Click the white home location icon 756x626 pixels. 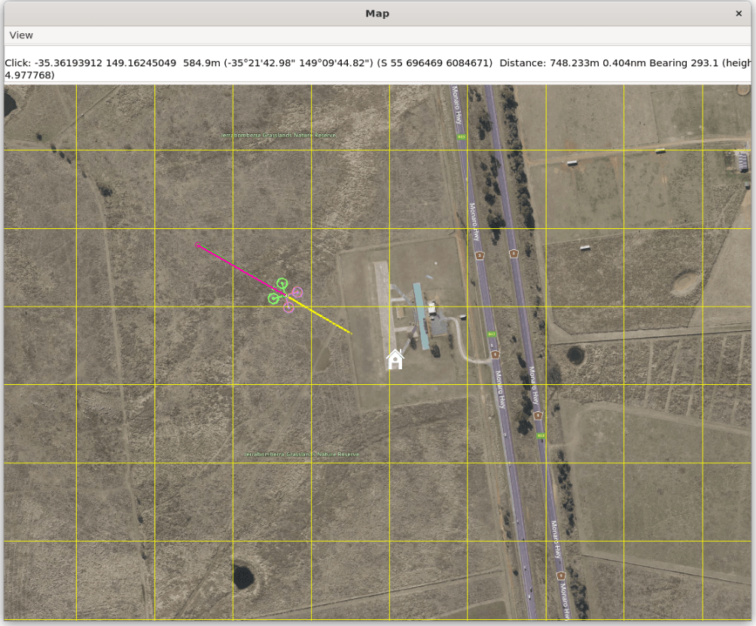[x=395, y=359]
